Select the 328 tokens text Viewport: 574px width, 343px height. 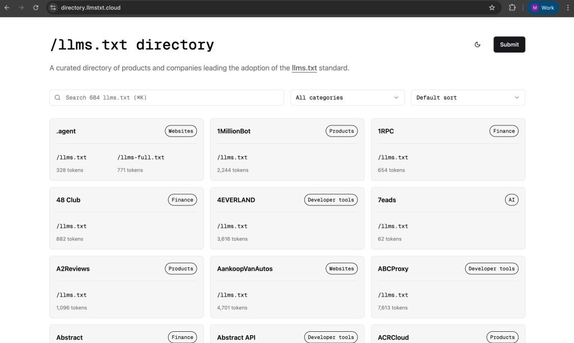point(70,170)
